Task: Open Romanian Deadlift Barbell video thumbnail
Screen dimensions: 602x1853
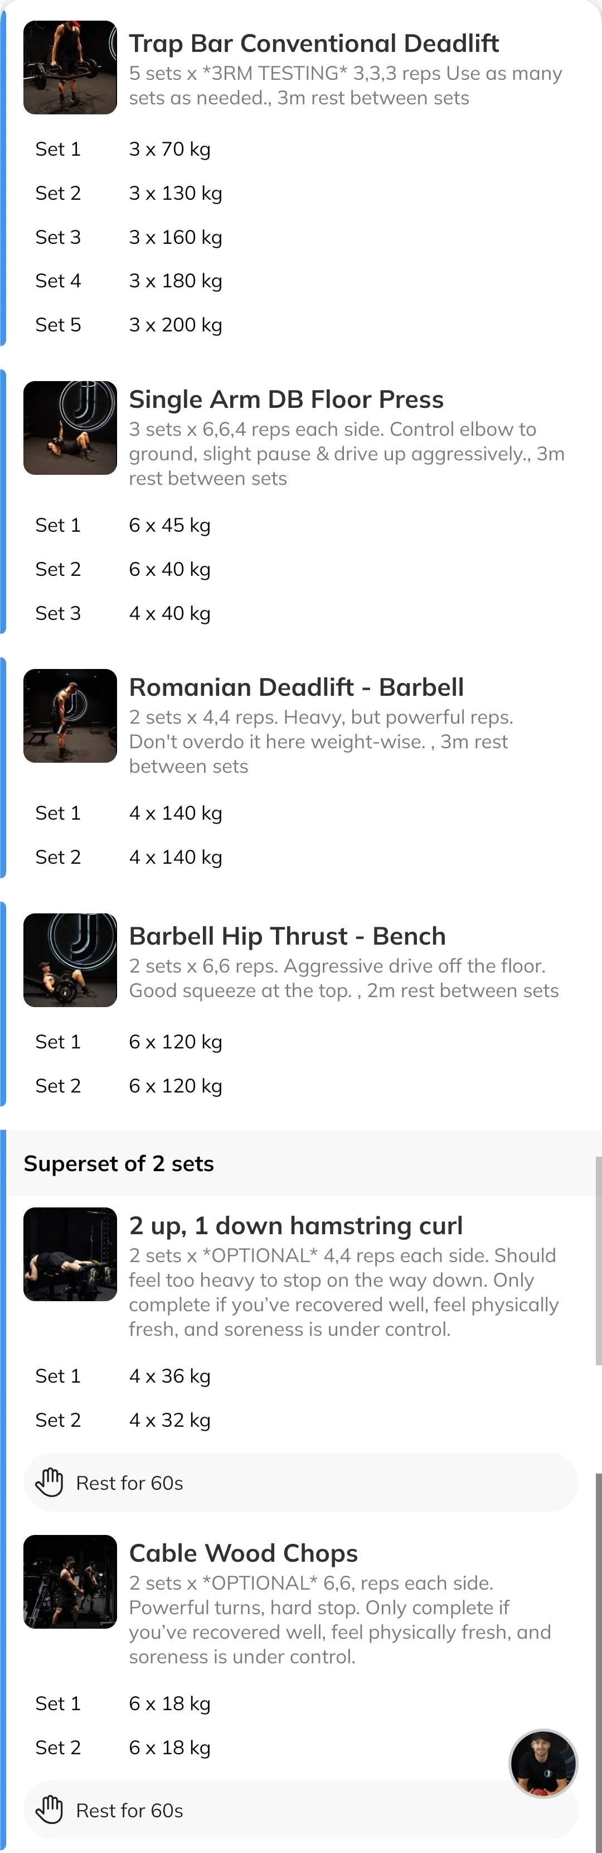Action: [x=70, y=716]
